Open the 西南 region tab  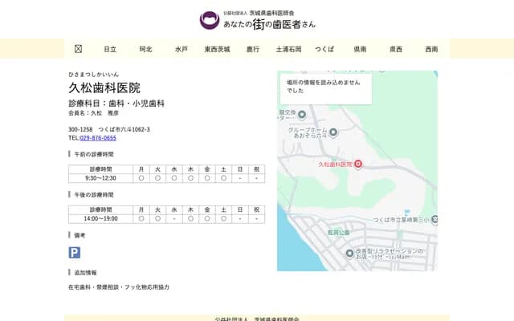coord(431,49)
